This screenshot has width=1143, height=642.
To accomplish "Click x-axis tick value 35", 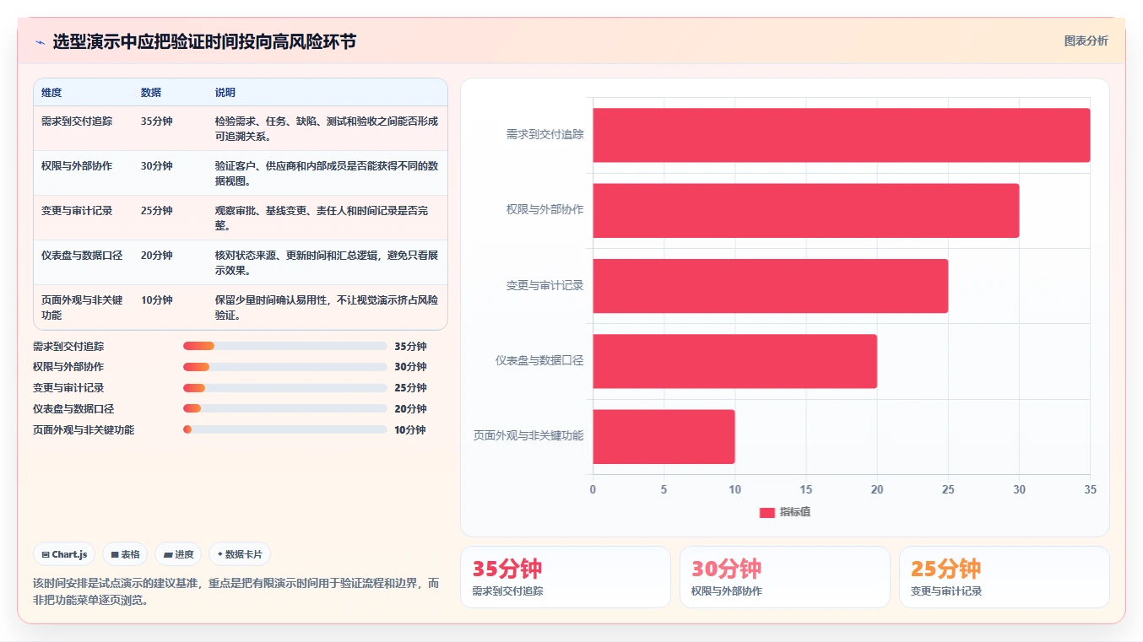I will (x=1091, y=489).
